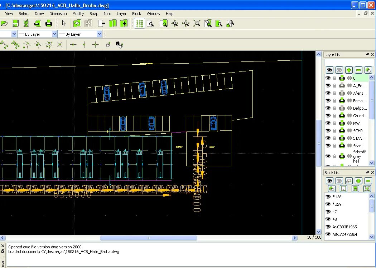Click Remove layer green minus button
Image resolution: width=376 pixels, height=268 pixels.
click(358, 70)
